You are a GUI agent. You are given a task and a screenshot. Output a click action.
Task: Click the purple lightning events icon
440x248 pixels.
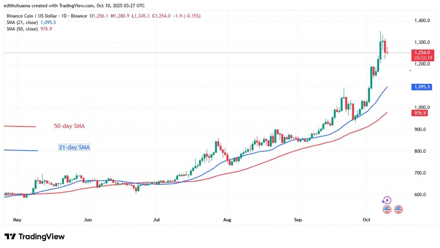[386, 199]
